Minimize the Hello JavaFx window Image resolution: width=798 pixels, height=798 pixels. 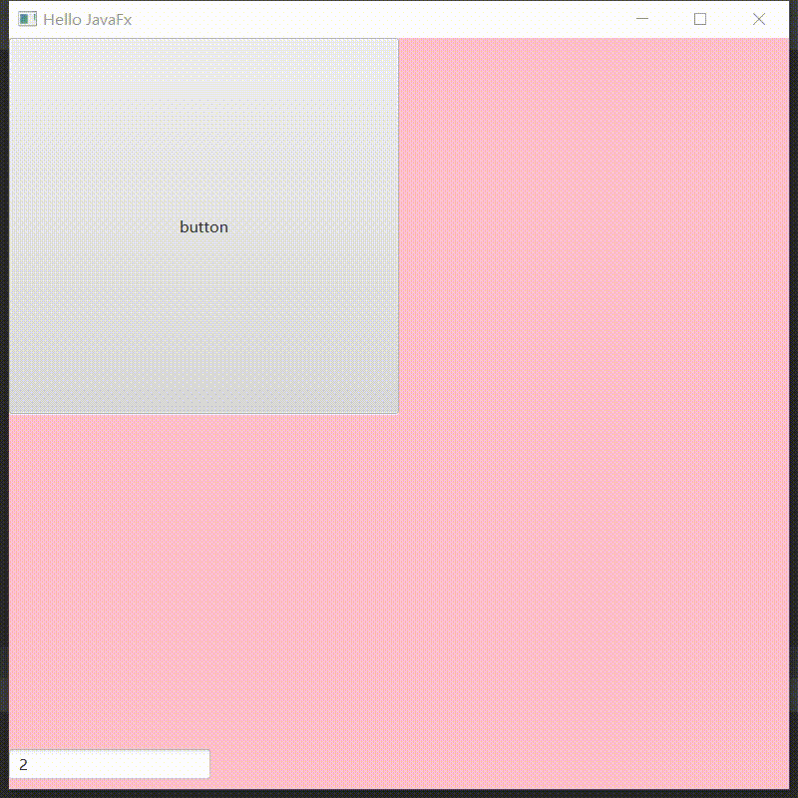tap(642, 19)
